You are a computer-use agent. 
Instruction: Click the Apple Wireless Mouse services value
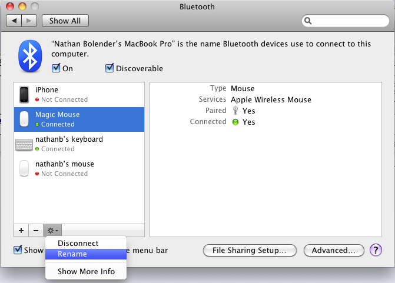[271, 100]
